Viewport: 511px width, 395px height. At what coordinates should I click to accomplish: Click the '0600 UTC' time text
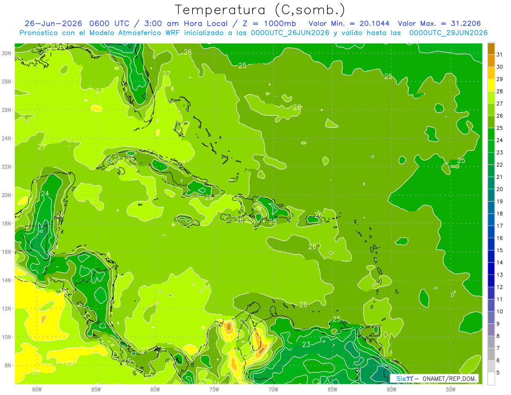pos(109,23)
